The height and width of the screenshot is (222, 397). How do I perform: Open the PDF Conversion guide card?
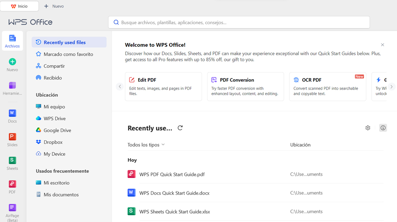(x=245, y=86)
